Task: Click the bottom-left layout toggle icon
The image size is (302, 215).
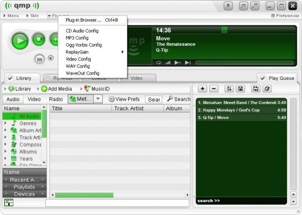Action: (x=9, y=202)
